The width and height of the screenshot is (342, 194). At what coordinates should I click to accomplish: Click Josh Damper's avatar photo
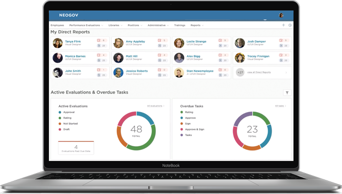[240, 43]
